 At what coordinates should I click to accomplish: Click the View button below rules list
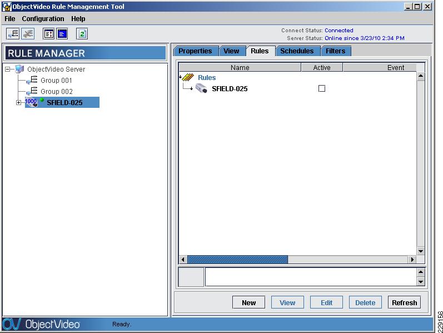click(287, 302)
